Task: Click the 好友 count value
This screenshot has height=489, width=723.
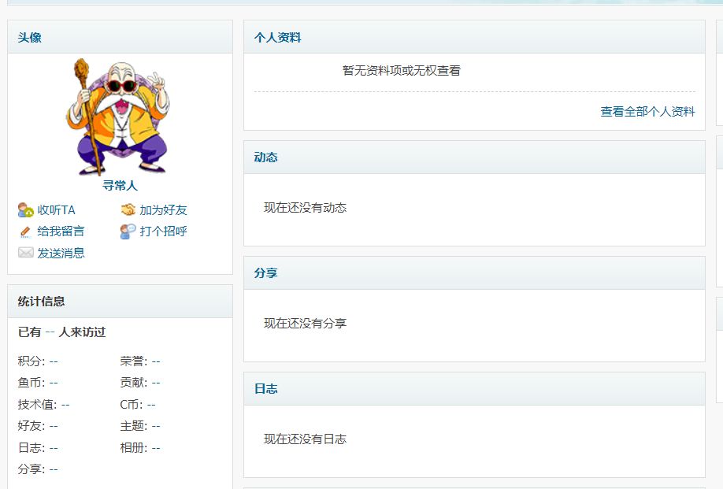Action: pos(54,426)
